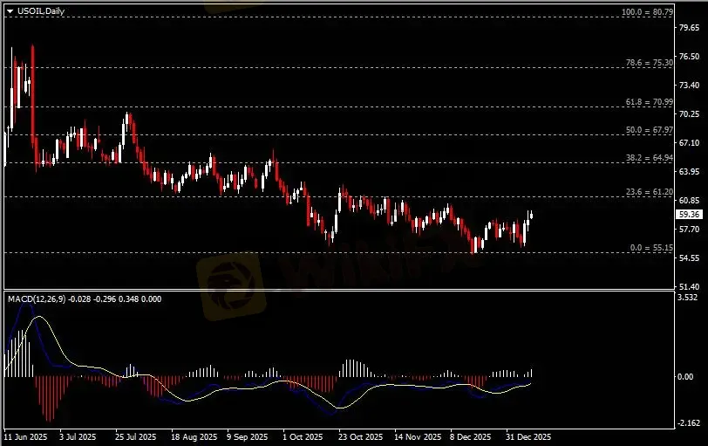Click the 57.70 price axis value
Image resolution: width=708 pixels, height=446 pixels.
coord(689,229)
